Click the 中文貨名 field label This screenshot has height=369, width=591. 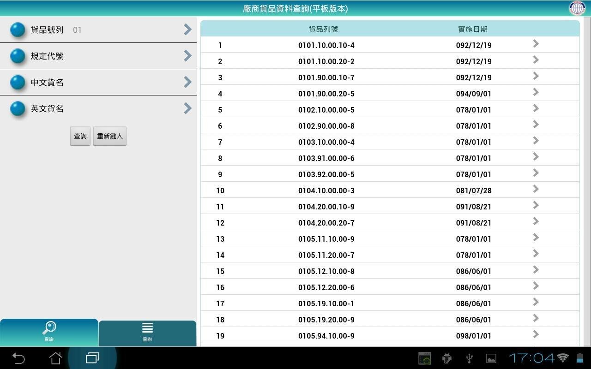click(47, 83)
